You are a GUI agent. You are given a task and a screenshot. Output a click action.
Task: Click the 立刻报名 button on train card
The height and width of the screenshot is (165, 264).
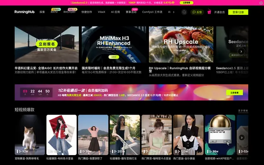coord(47,44)
